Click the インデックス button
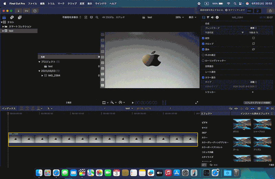 coord(9,108)
